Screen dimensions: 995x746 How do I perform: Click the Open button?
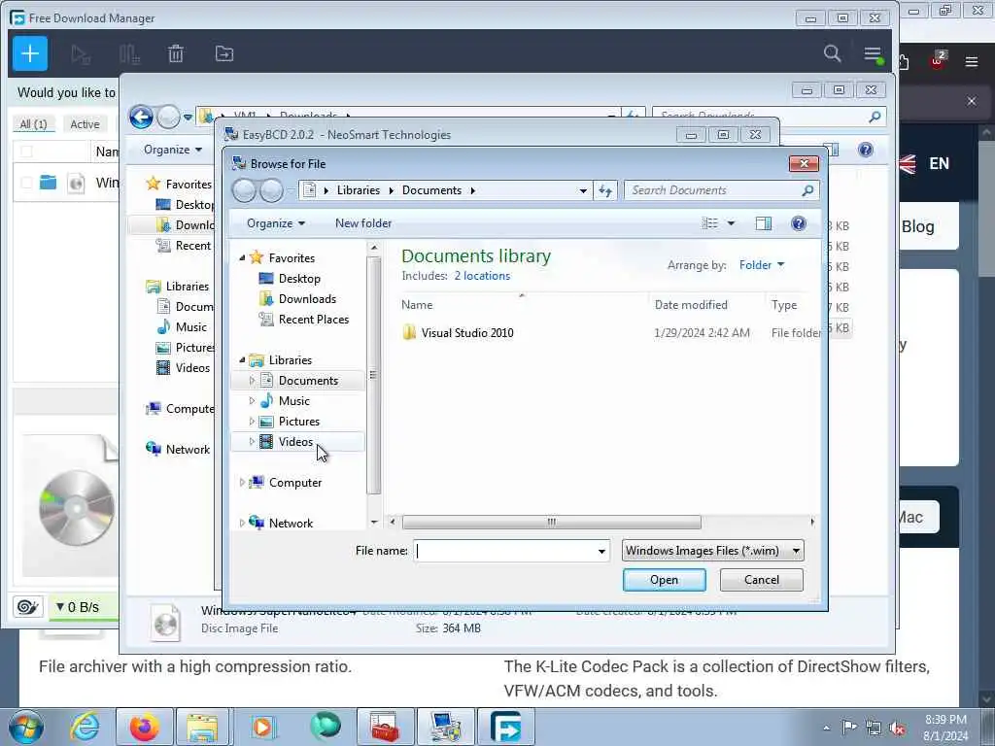coord(664,580)
